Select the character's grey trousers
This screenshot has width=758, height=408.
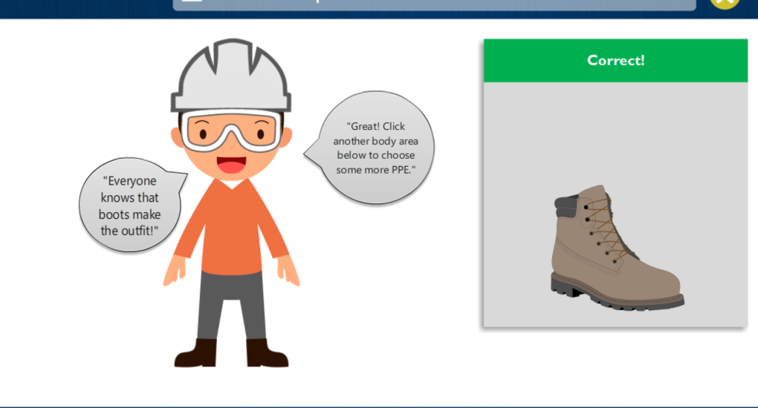[232, 305]
